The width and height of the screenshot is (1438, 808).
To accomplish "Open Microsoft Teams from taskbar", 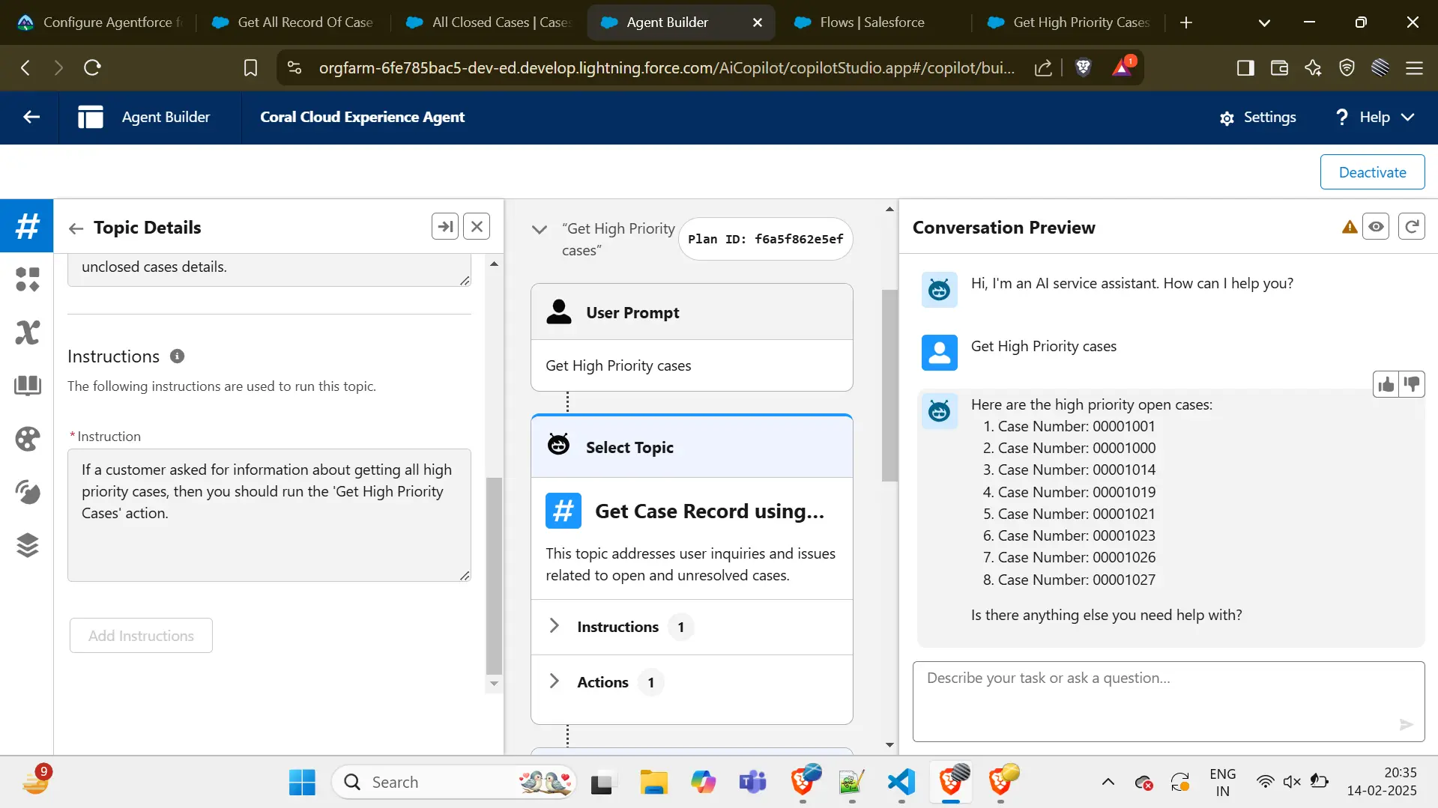I will (x=752, y=782).
